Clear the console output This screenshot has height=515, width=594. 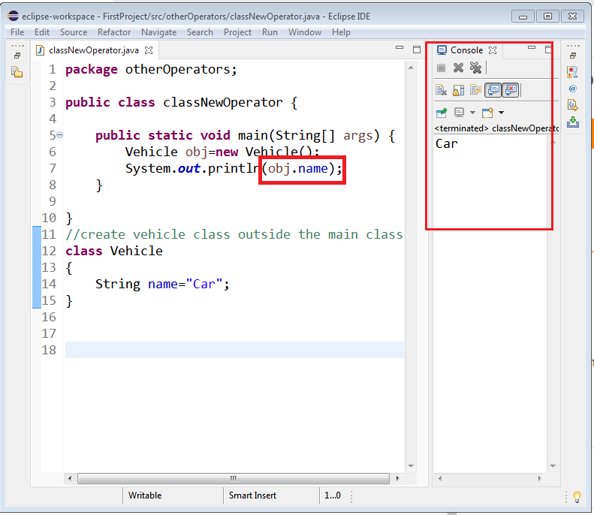[441, 90]
